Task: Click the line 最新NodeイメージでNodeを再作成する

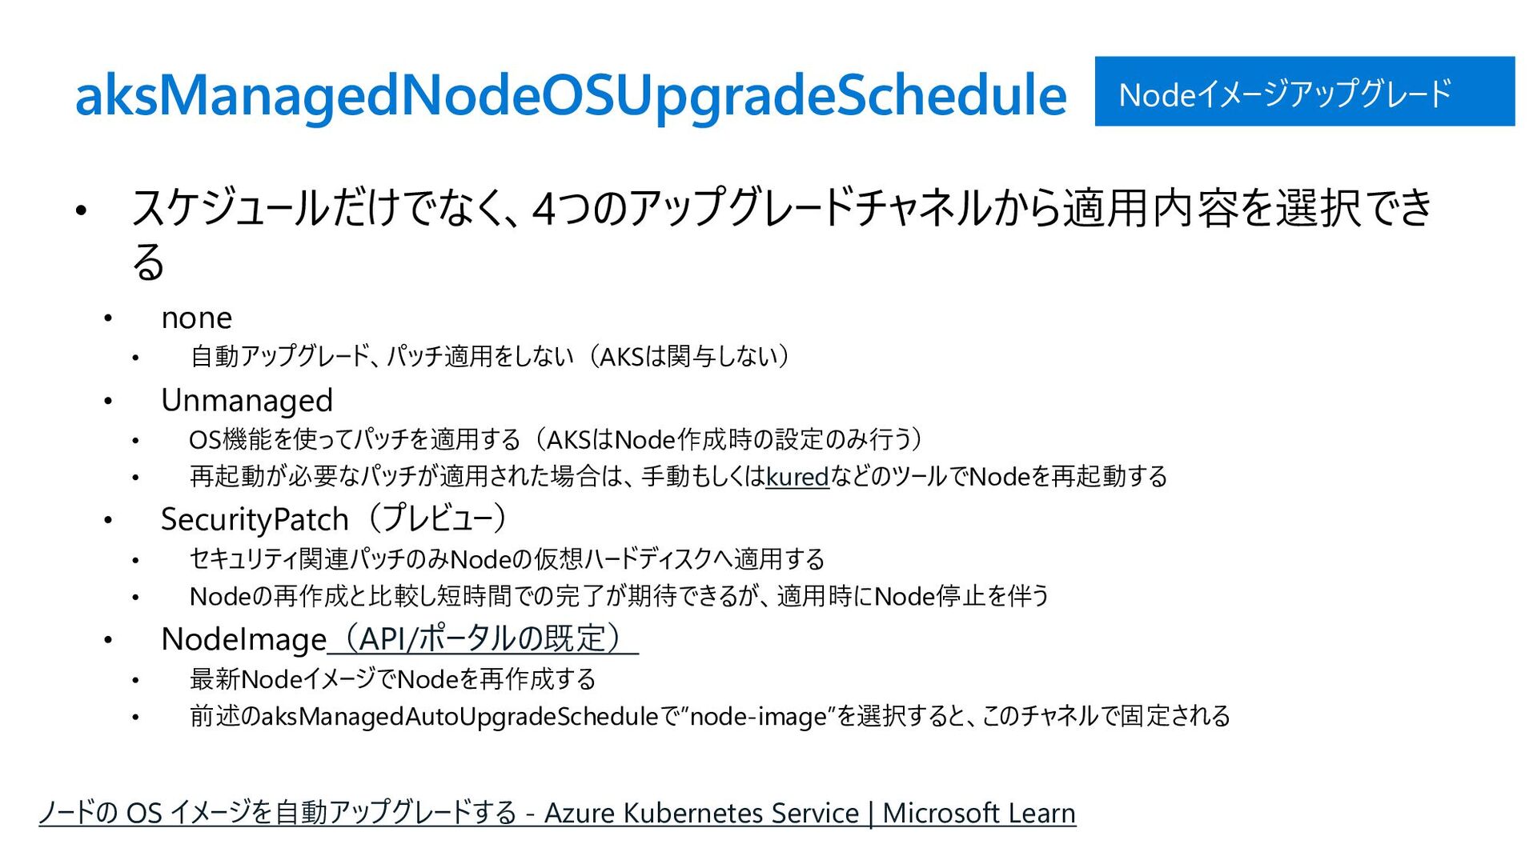Action: (393, 679)
